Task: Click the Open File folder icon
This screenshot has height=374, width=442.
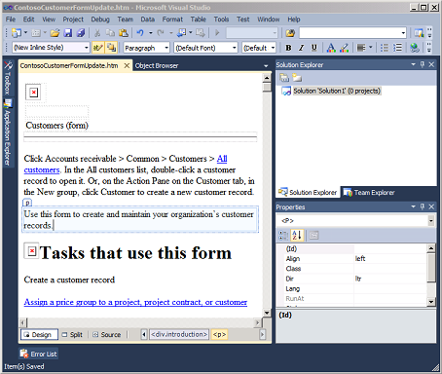Action: coord(55,33)
